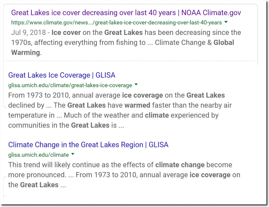Click bold 'Ice cover' in the NOAA snippet
Image resolution: width=269 pixels, height=207 pixels.
coord(66,33)
